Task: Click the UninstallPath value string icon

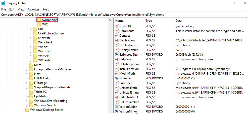Action: 117,88
